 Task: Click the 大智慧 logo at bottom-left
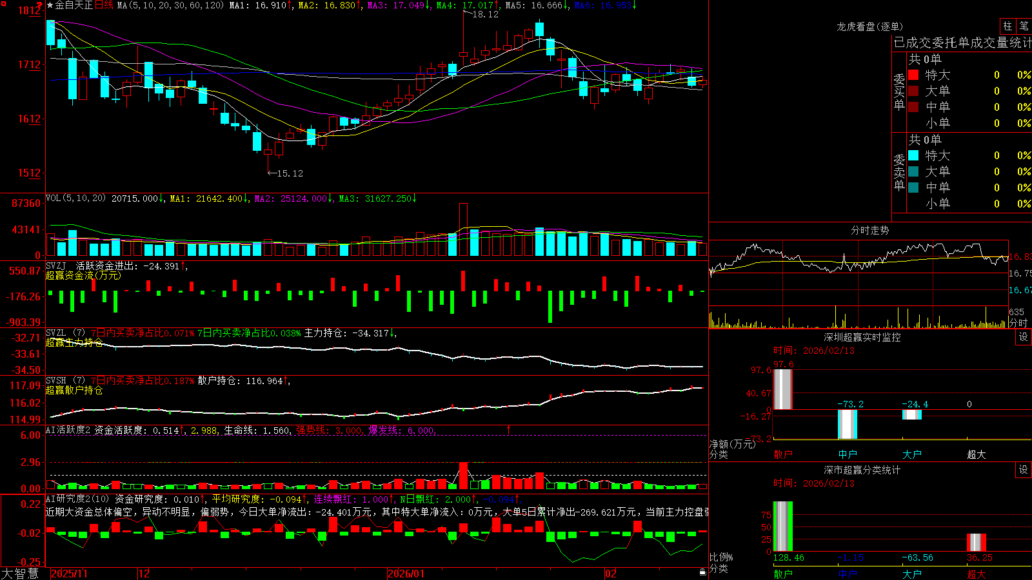click(x=20, y=574)
